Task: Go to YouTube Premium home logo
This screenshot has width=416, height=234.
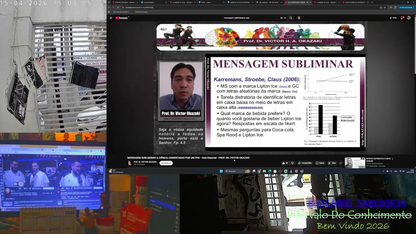Action: tap(122, 18)
